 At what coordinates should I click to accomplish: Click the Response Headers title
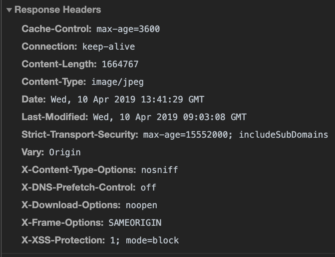[58, 10]
